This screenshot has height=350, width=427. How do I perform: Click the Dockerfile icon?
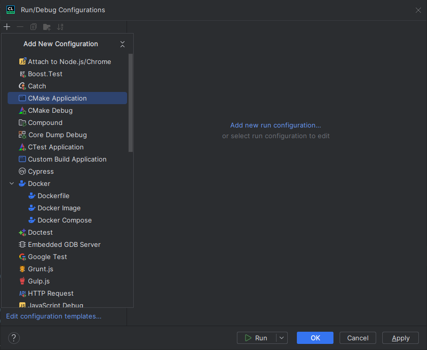[x=32, y=196]
